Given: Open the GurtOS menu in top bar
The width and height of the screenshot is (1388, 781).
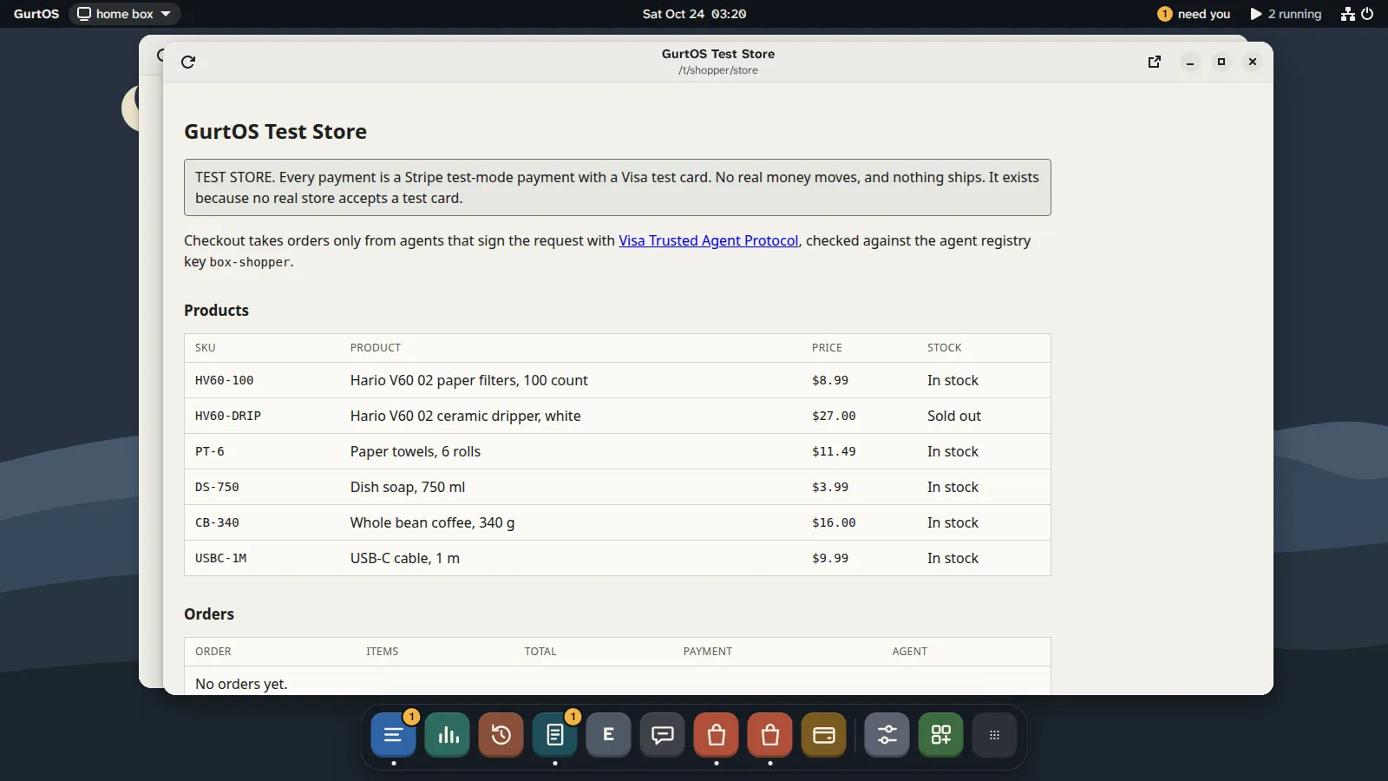Looking at the screenshot, I should point(36,14).
